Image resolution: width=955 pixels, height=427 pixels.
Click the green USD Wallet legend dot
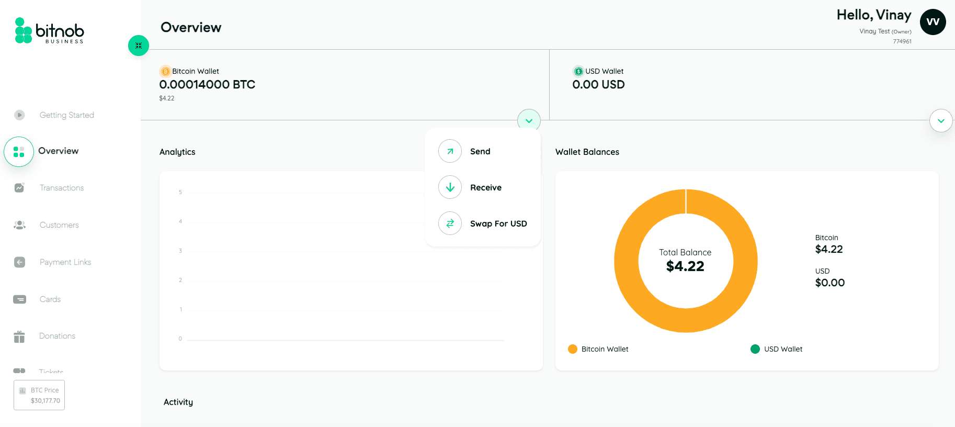755,349
